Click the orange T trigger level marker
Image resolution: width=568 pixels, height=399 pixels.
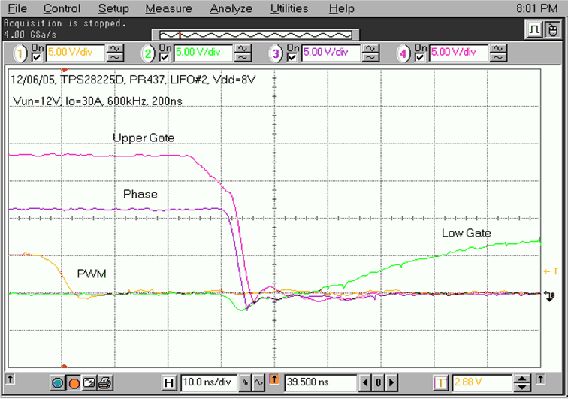[551, 271]
